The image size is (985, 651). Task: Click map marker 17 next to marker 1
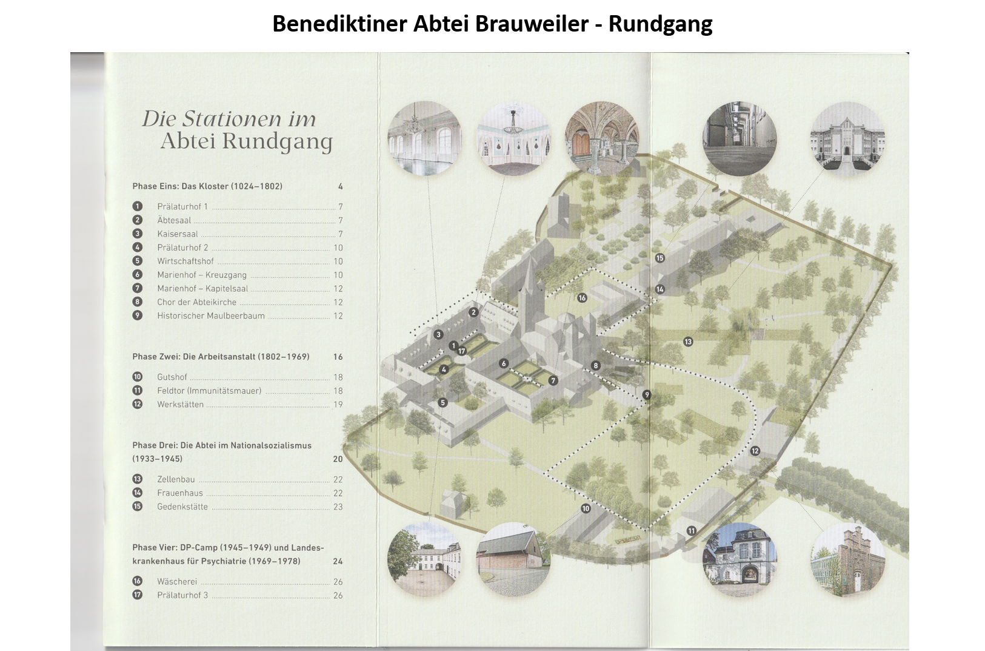point(462,351)
